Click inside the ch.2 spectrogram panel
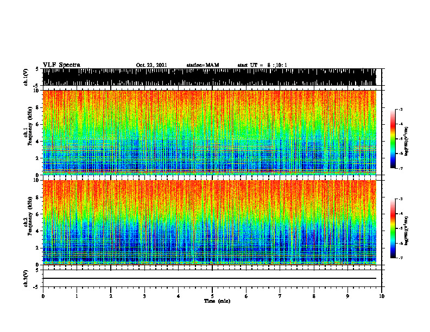 [x=209, y=222]
